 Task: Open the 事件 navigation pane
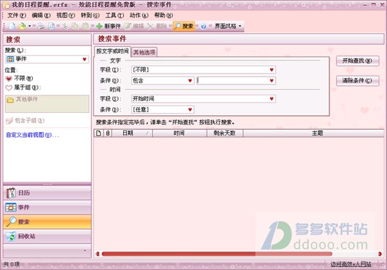click(x=47, y=207)
